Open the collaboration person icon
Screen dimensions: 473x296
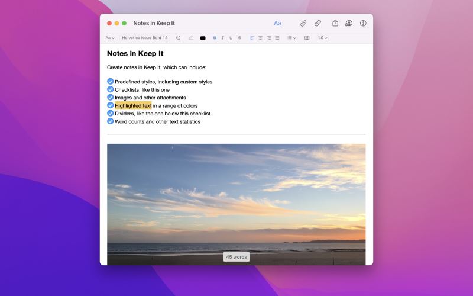coord(349,23)
